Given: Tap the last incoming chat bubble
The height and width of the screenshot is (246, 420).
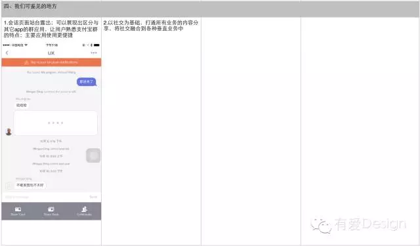Looking at the screenshot, I should point(30,185).
